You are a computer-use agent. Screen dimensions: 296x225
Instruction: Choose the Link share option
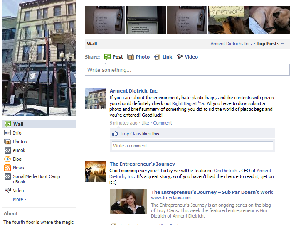click(x=163, y=57)
